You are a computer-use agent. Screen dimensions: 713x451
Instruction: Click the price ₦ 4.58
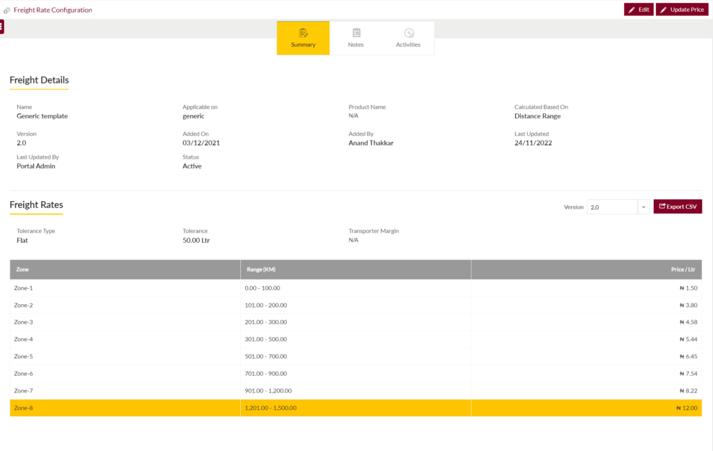(x=689, y=322)
